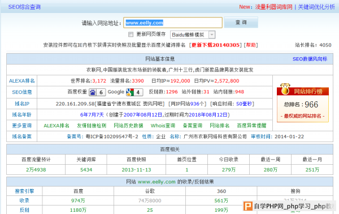Click the keyword library value 5434

(x=86, y=170)
